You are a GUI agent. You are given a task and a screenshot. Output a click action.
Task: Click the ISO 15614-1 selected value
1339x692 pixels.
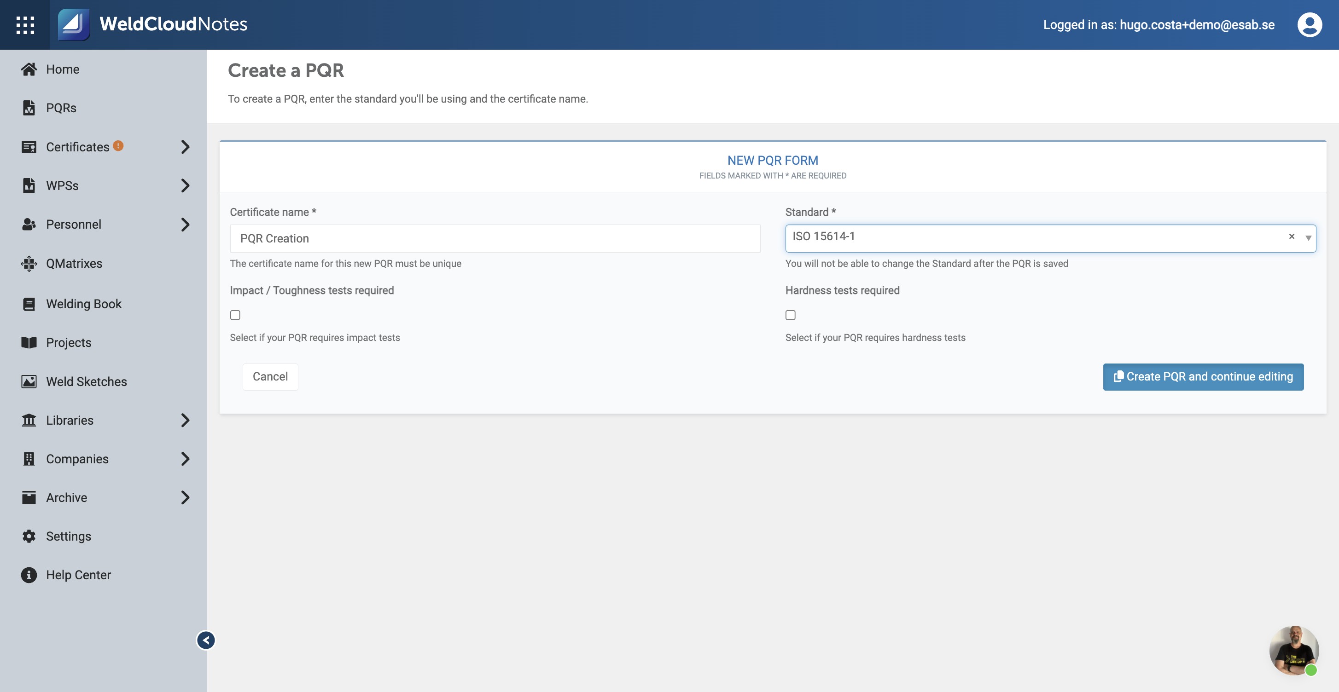[823, 236]
